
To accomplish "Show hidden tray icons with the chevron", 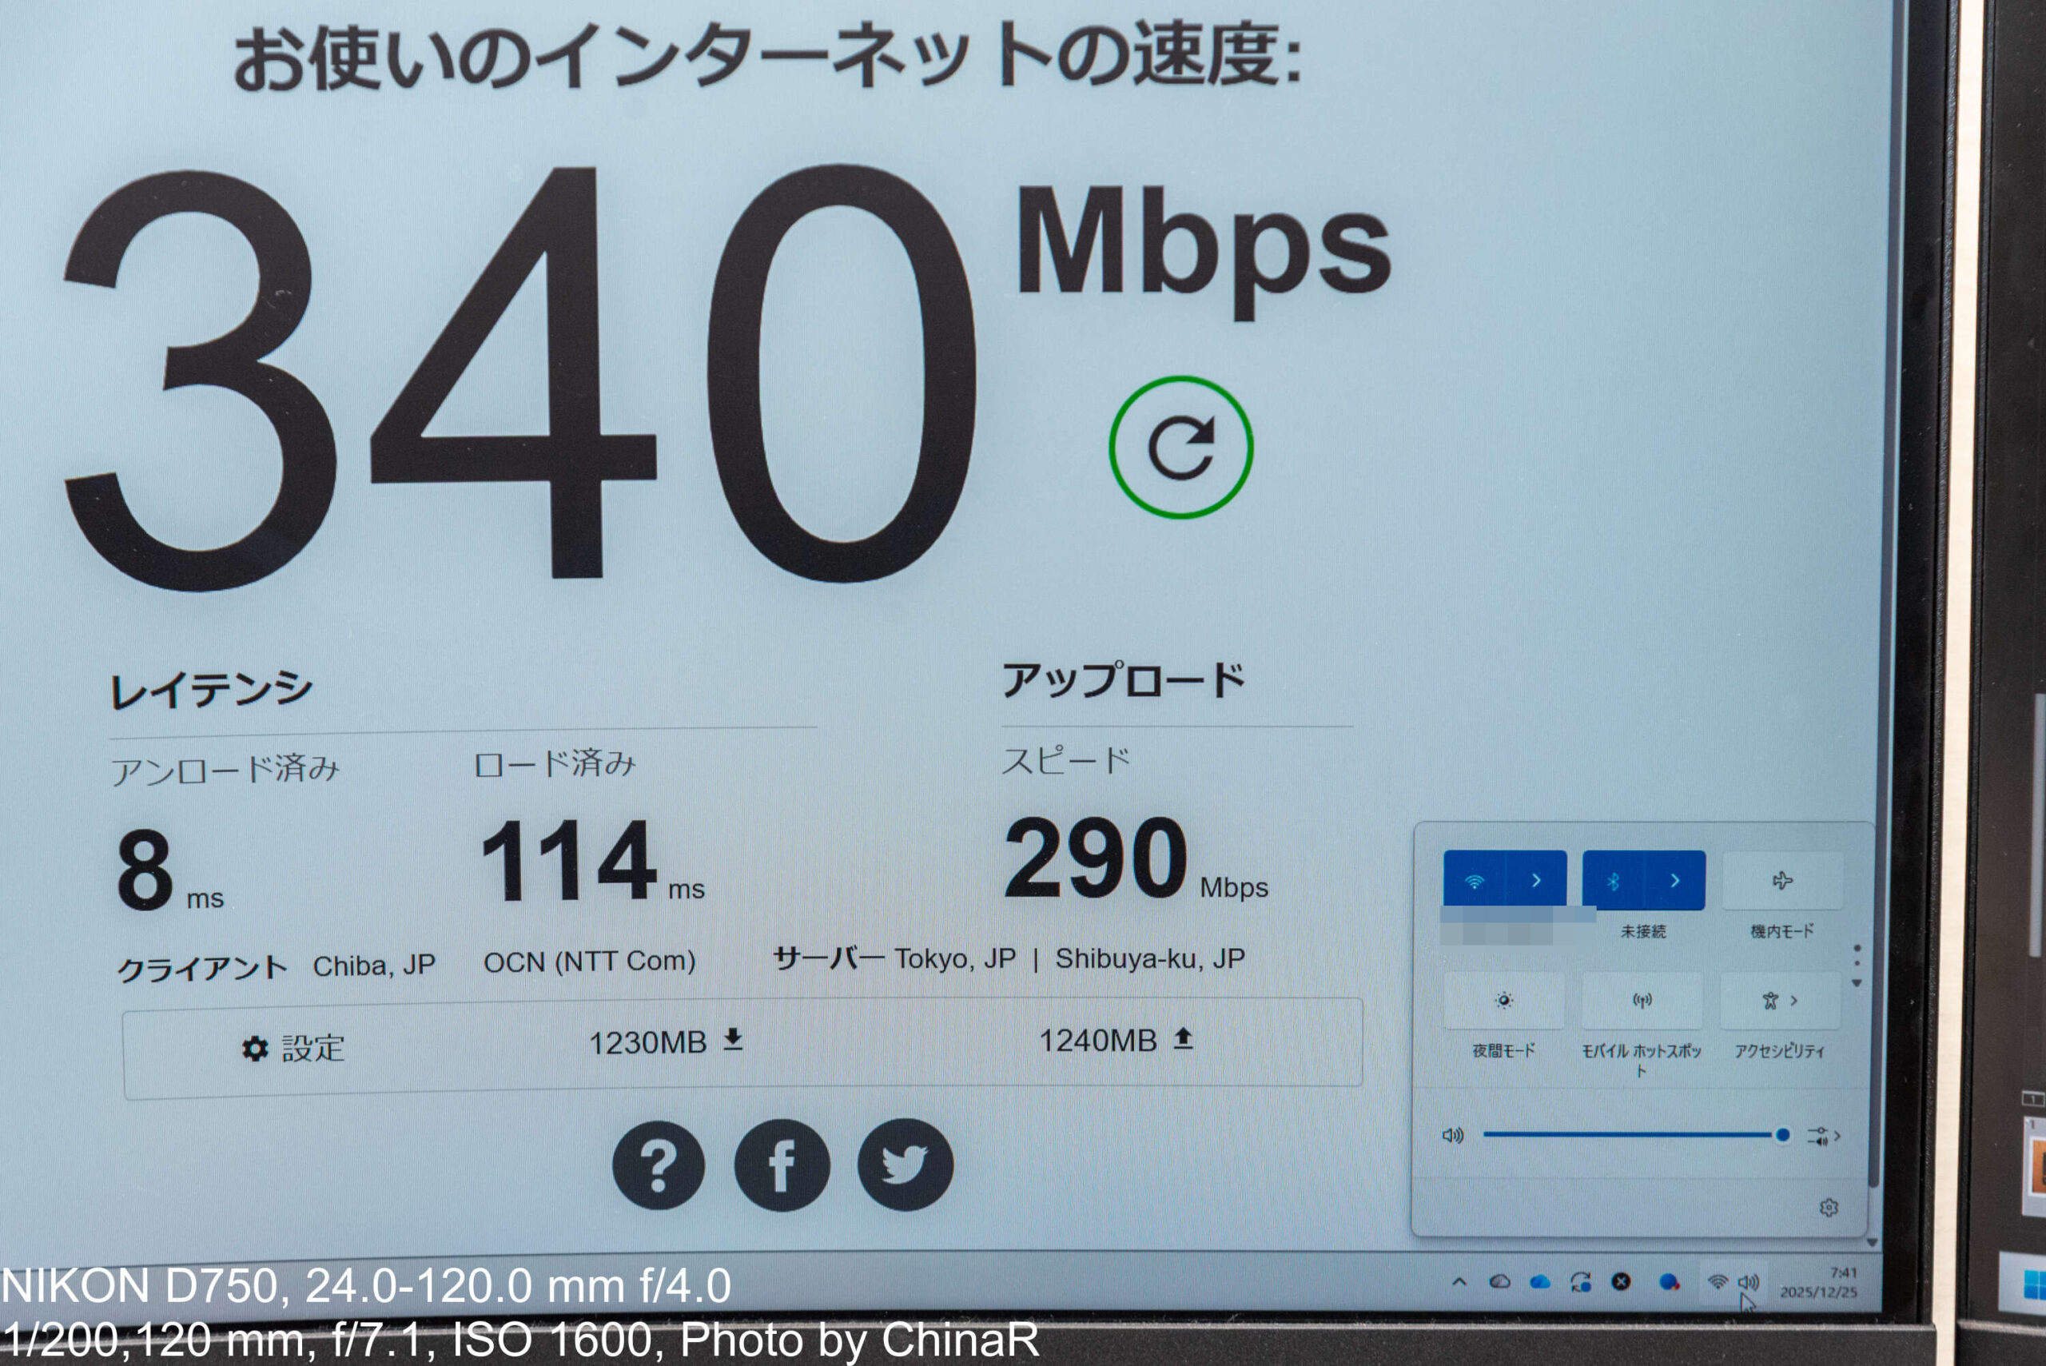I will click(x=1459, y=1281).
